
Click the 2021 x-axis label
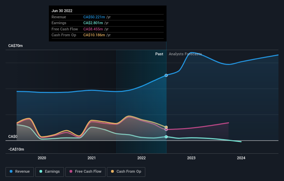point(92,158)
